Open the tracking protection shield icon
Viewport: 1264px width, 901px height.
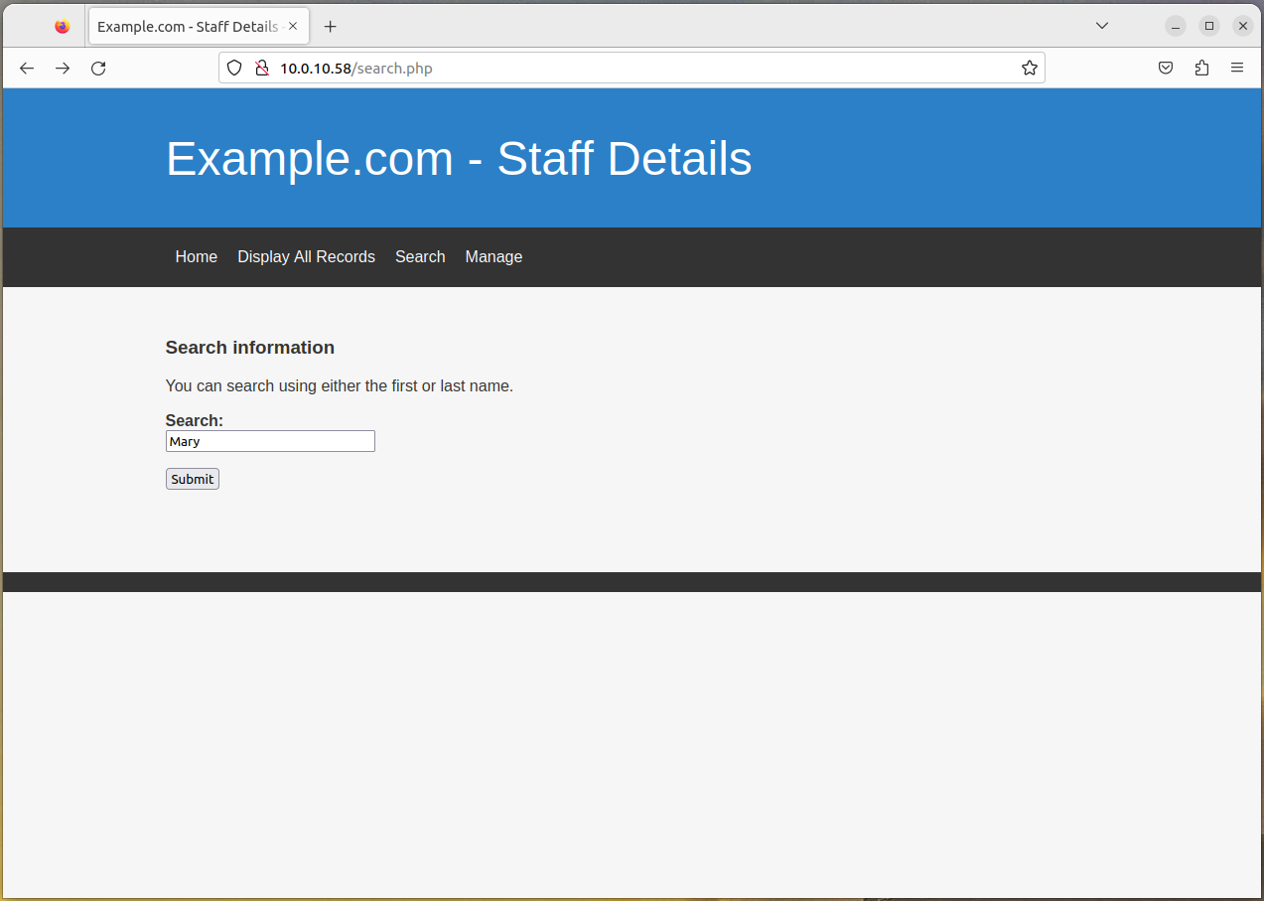234,69
